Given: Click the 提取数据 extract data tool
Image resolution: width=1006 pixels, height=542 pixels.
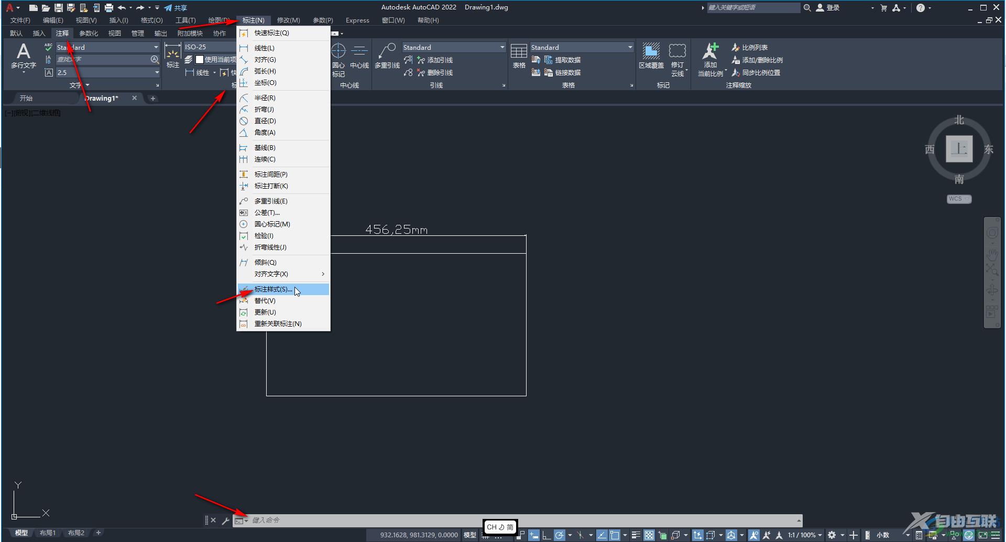Looking at the screenshot, I should coord(562,60).
